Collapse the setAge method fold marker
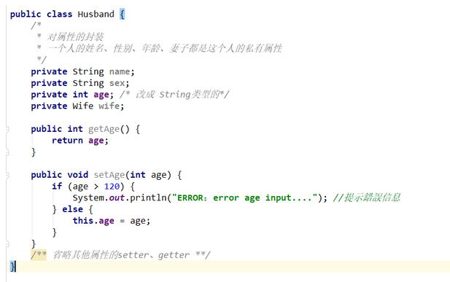The image size is (450, 282). (x=7, y=175)
